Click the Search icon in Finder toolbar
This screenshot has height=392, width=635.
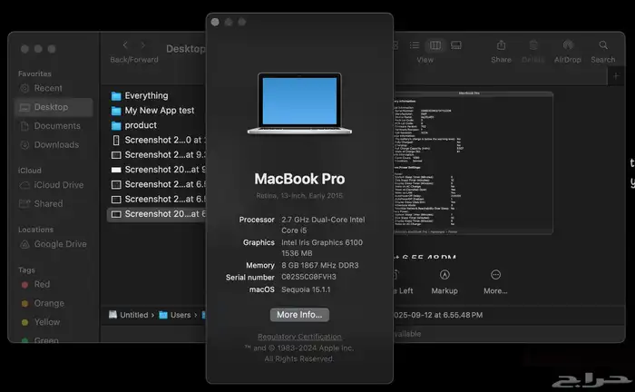603,45
